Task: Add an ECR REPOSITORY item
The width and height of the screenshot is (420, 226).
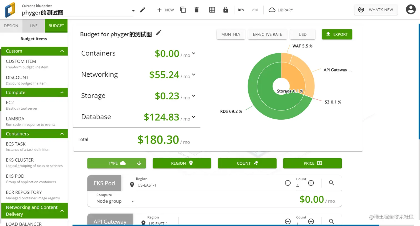Action: (34, 195)
